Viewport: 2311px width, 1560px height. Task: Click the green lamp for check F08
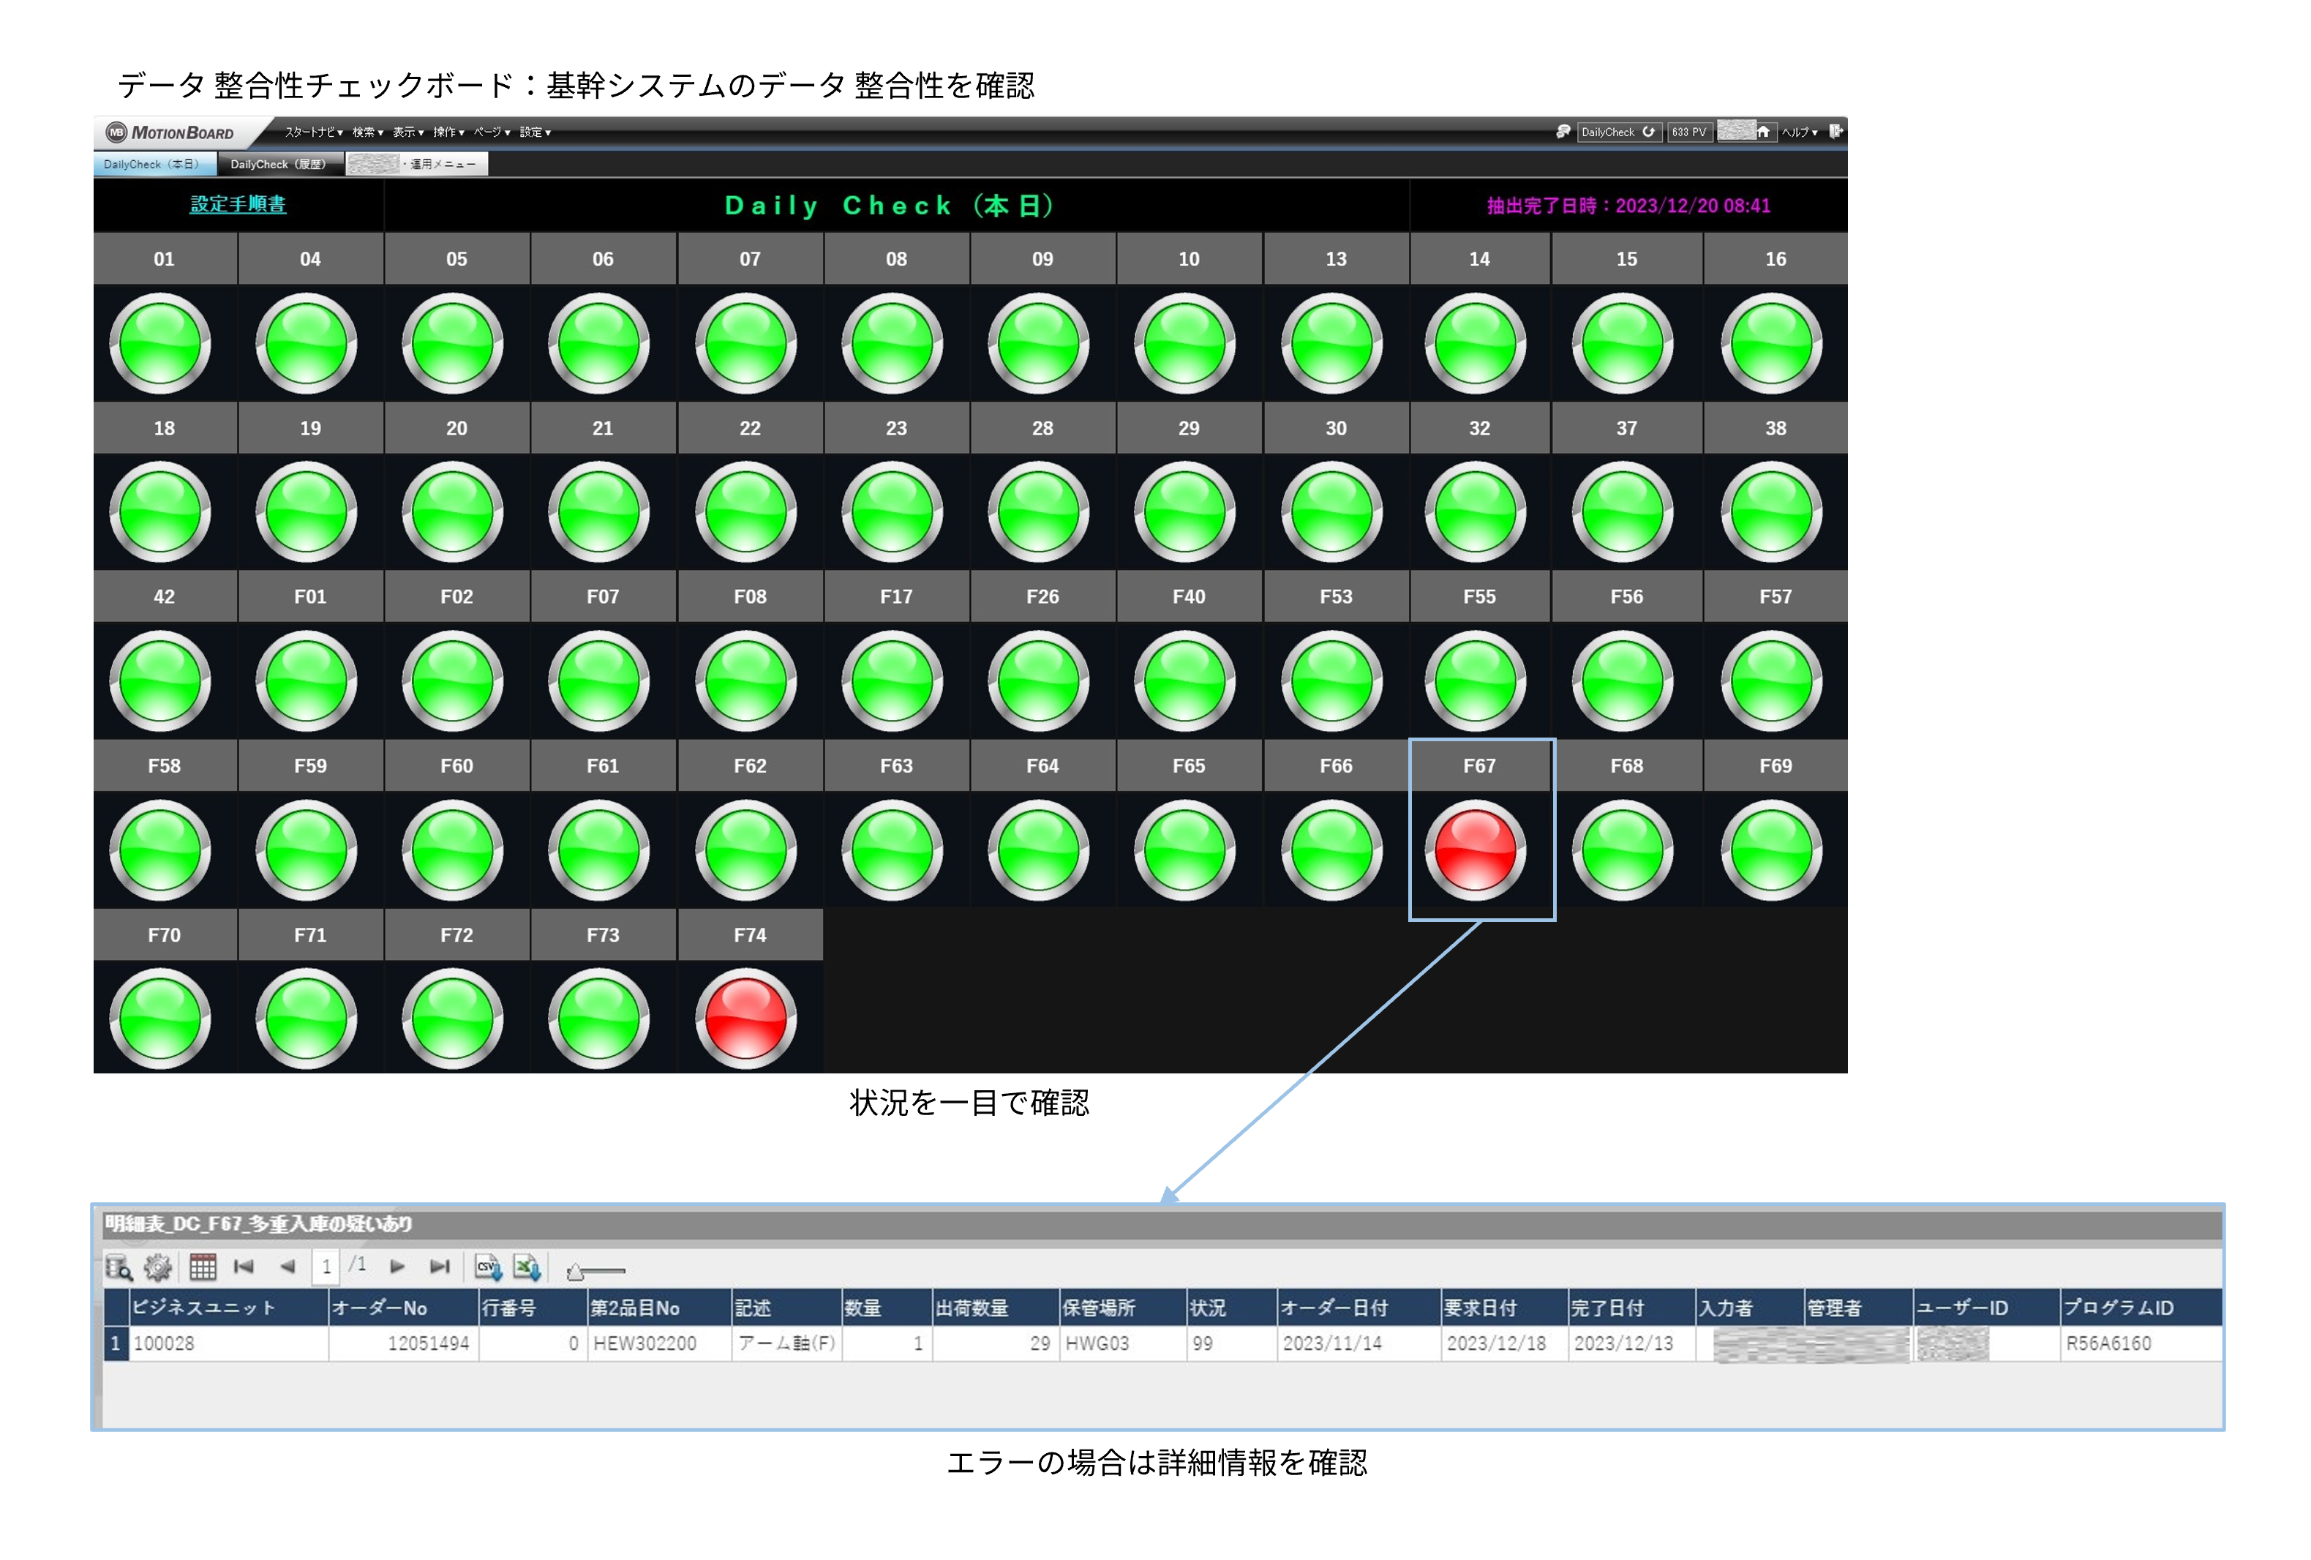pos(745,681)
